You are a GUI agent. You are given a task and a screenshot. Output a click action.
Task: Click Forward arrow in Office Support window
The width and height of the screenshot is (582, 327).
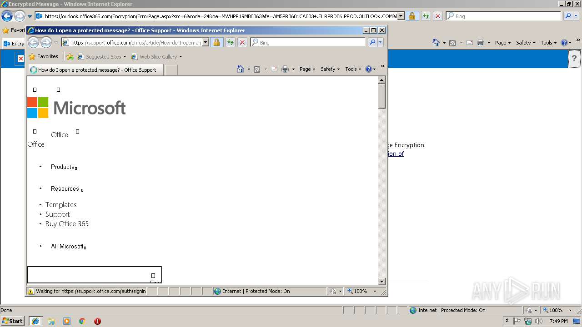click(46, 42)
